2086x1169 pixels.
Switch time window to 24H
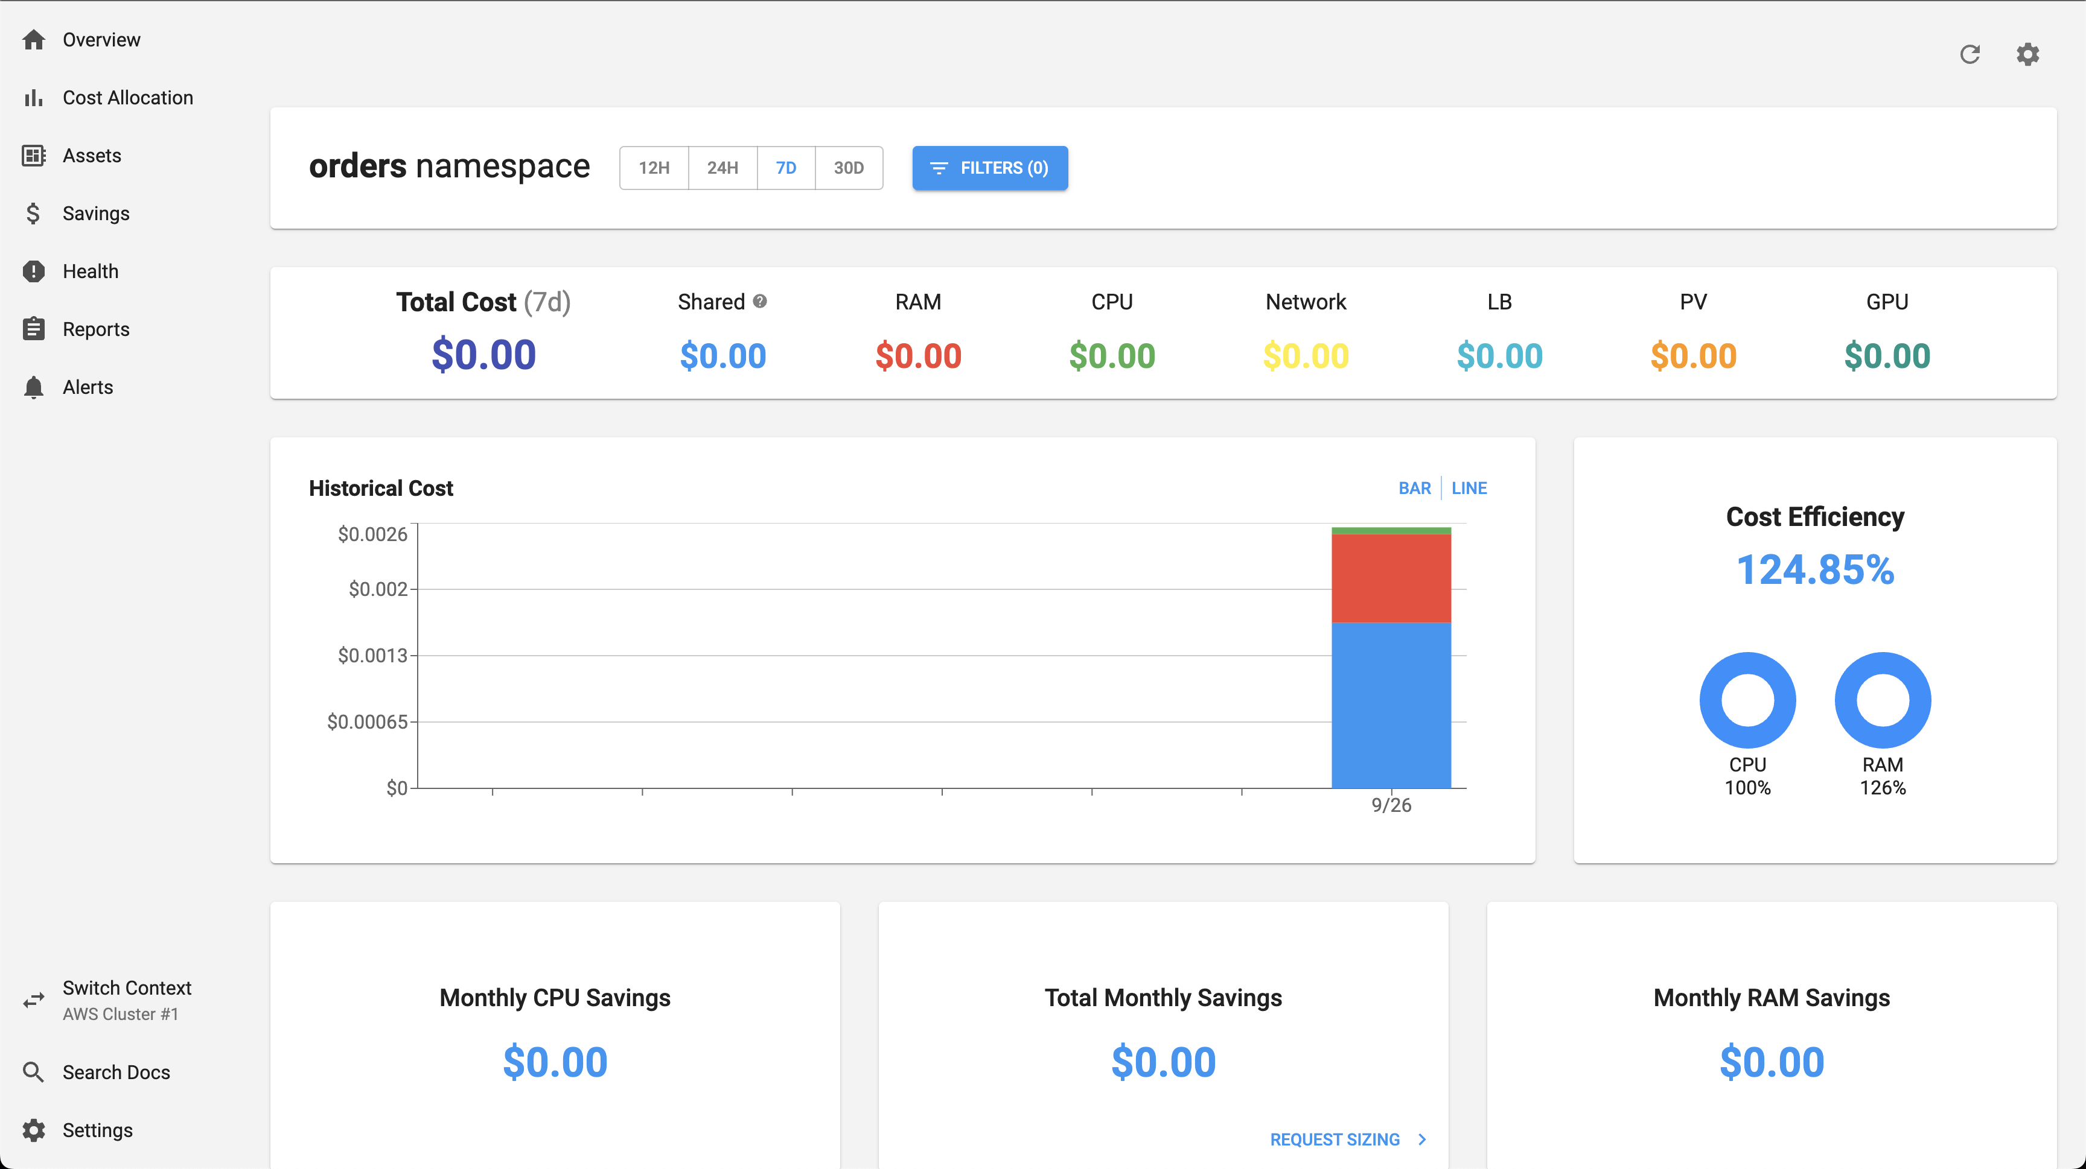click(x=722, y=168)
